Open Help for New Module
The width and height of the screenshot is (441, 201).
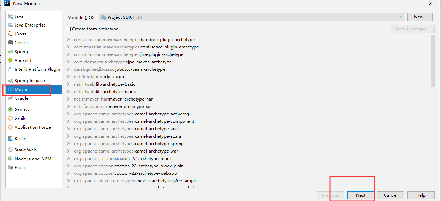click(421, 195)
